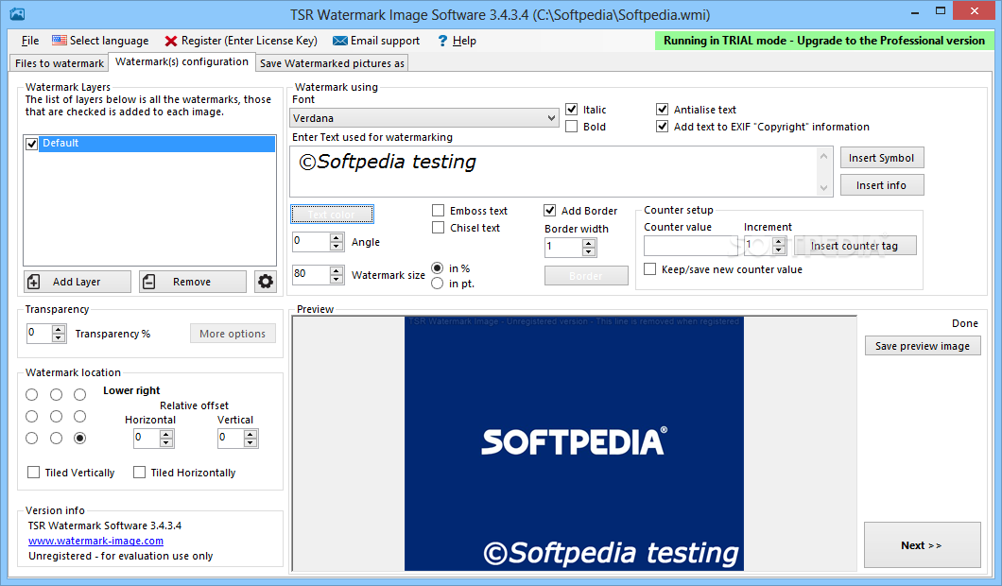
Task: Increase counter Increment spinner
Action: pos(778,242)
